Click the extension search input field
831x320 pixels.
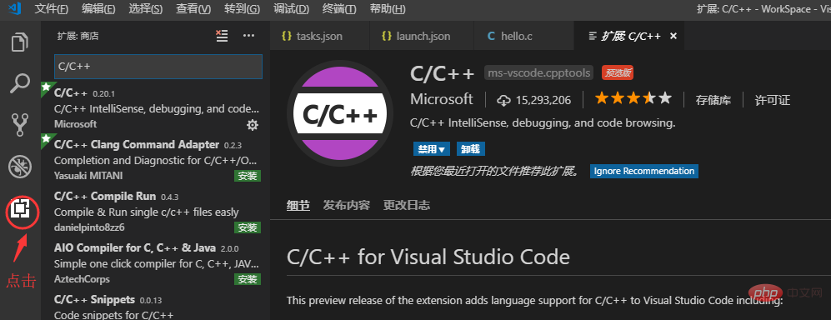(158, 67)
